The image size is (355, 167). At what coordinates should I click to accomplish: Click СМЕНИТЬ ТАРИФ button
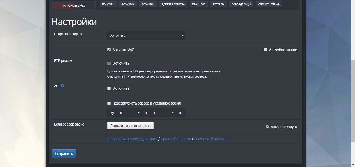(269, 4)
